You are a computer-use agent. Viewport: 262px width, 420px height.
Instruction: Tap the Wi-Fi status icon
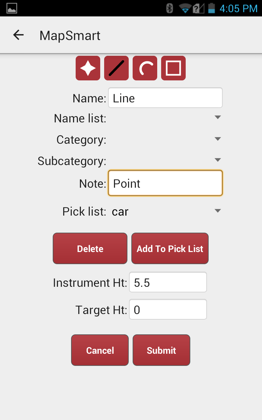tap(185, 8)
